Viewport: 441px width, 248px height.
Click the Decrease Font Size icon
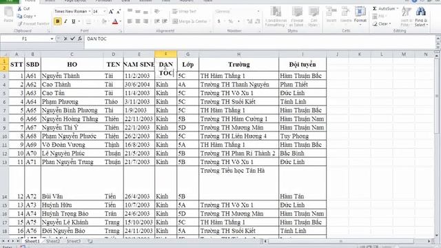pos(119,12)
